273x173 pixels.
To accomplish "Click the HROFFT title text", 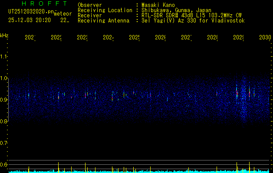I will 45,3.
